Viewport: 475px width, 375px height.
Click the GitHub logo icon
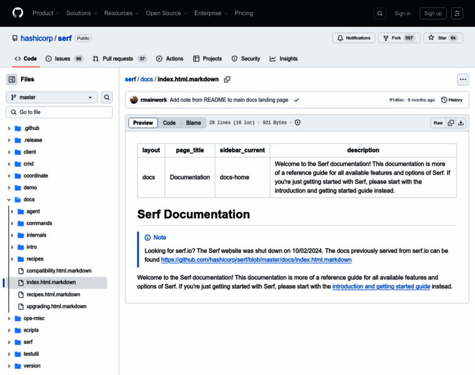point(17,13)
